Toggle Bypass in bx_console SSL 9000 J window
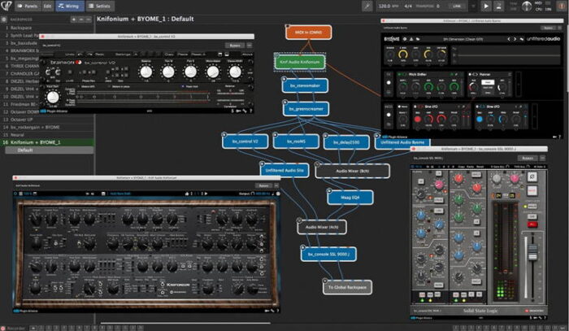 (527, 158)
